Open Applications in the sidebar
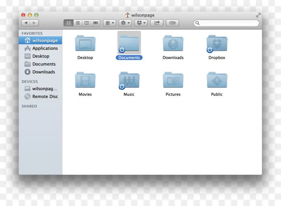The height and width of the screenshot is (206, 281). 41,48
